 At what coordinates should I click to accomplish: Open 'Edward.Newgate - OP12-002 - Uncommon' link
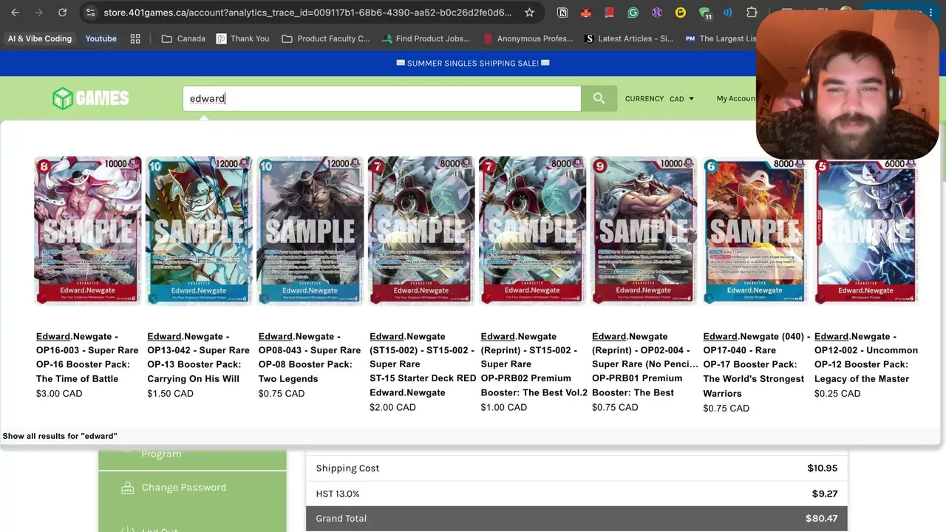point(866,344)
